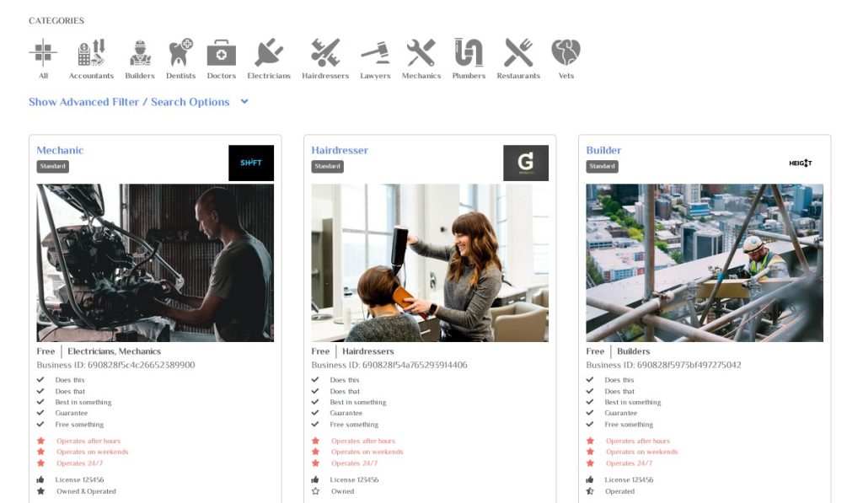863x503 pixels.
Task: Select the Dentists tooth icon
Action: pyautogui.click(x=180, y=53)
